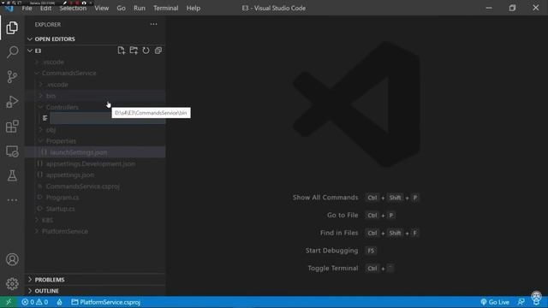
Task: Open the Extensions view
Action: (12, 127)
